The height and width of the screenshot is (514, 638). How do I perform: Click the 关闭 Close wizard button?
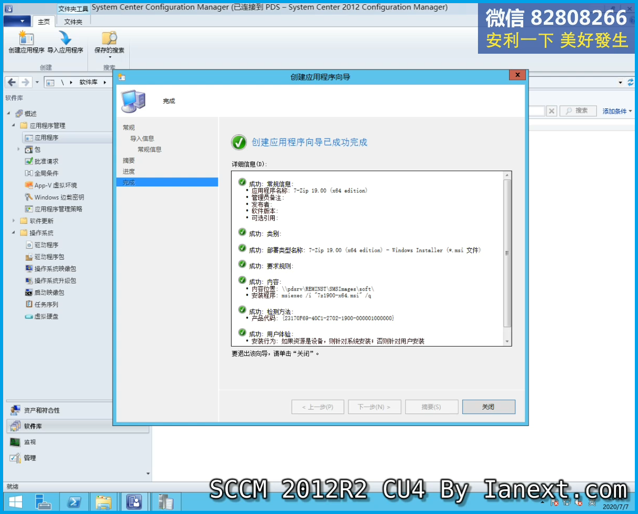tap(489, 407)
